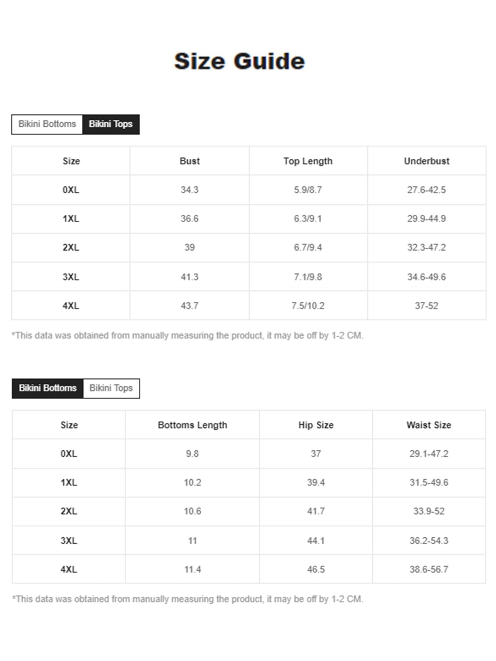Click the Top Length column header
496x661 pixels.
tap(308, 161)
